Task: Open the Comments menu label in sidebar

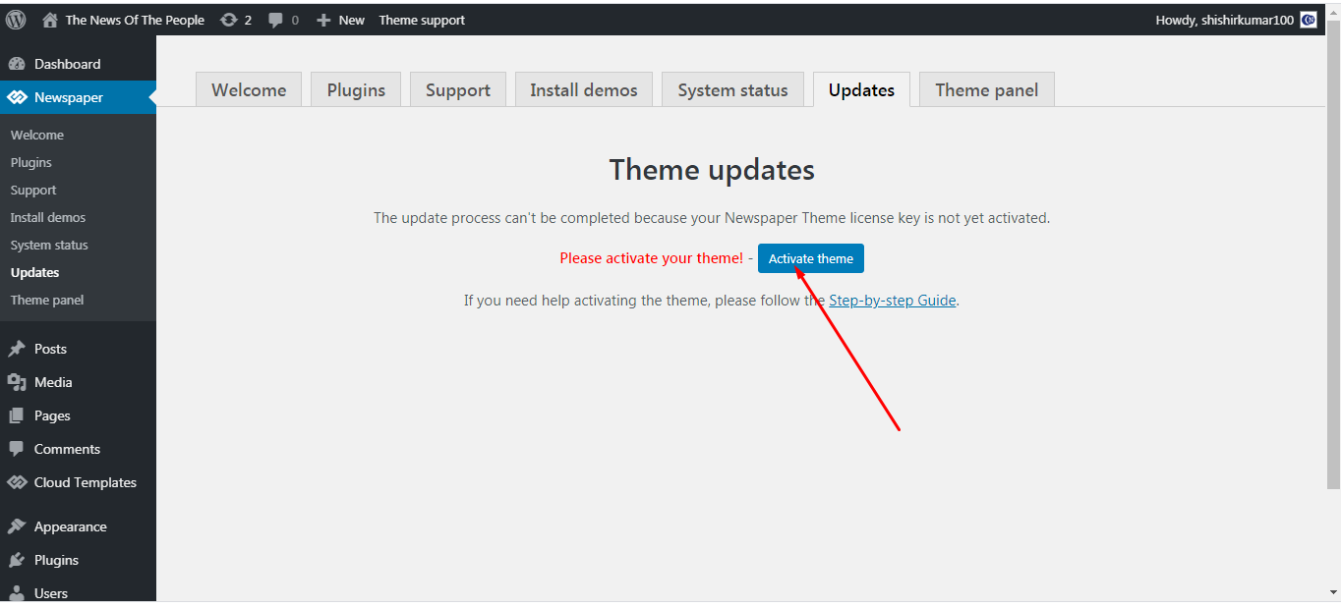Action: [67, 449]
